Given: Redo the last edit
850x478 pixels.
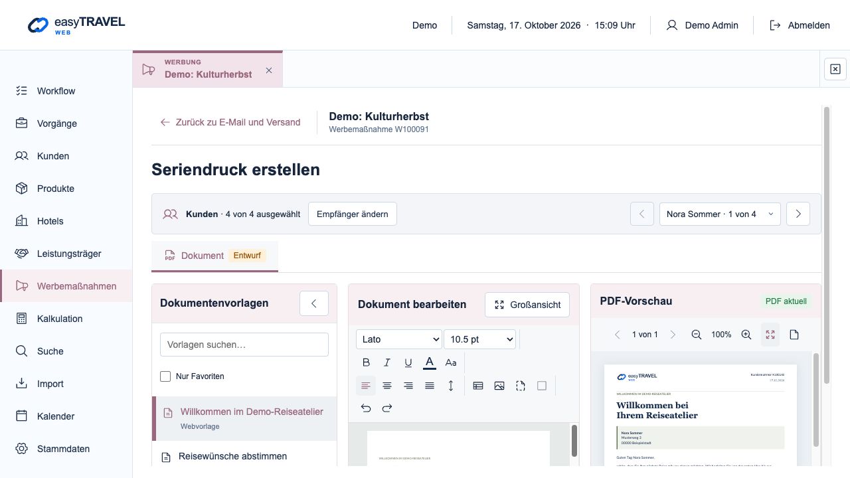Looking at the screenshot, I should [387, 408].
